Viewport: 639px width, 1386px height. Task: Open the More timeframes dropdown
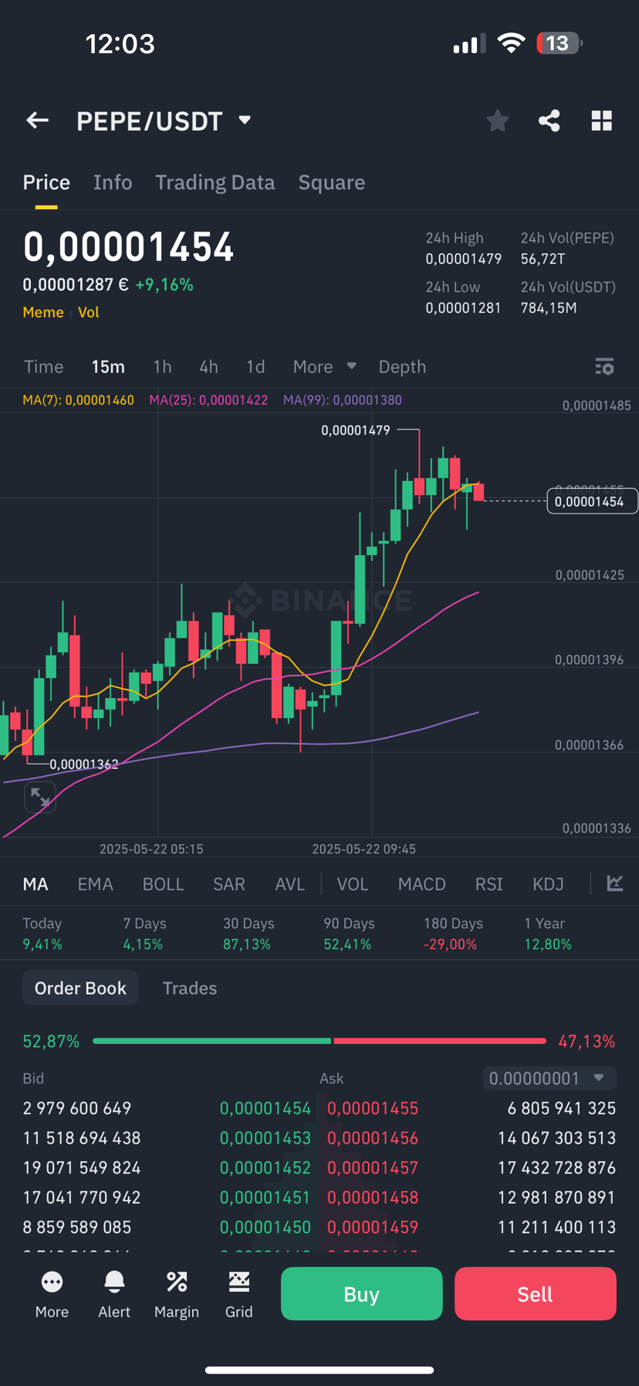click(324, 367)
